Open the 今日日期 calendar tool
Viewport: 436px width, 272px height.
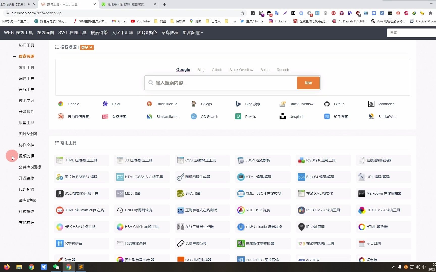coord(384,243)
